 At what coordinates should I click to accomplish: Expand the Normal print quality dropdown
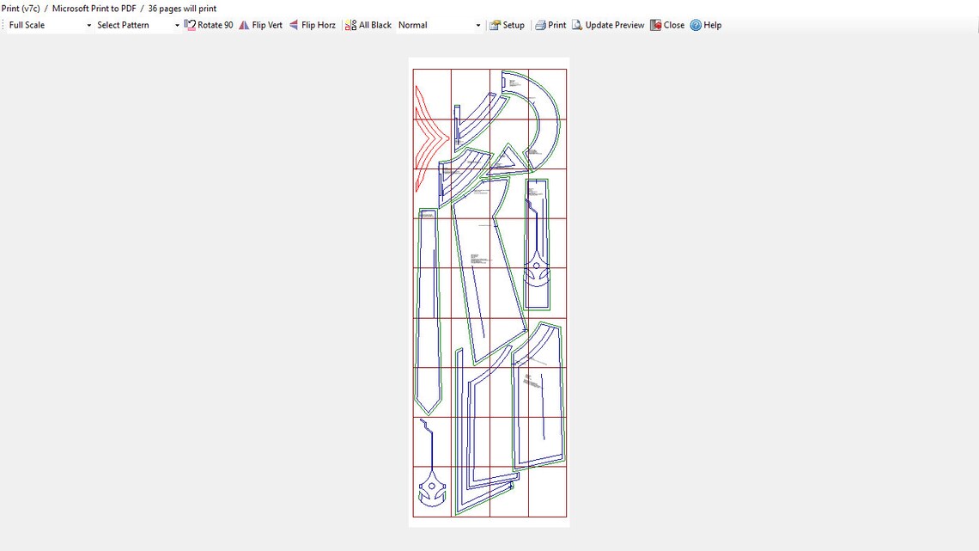tap(440, 25)
